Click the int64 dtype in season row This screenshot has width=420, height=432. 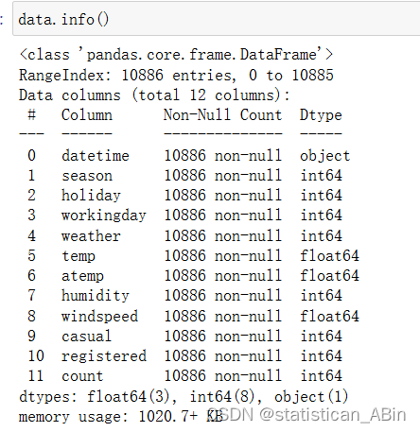click(321, 176)
